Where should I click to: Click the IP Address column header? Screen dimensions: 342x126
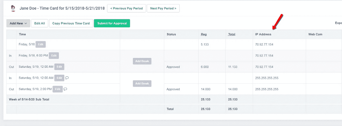point(263,34)
